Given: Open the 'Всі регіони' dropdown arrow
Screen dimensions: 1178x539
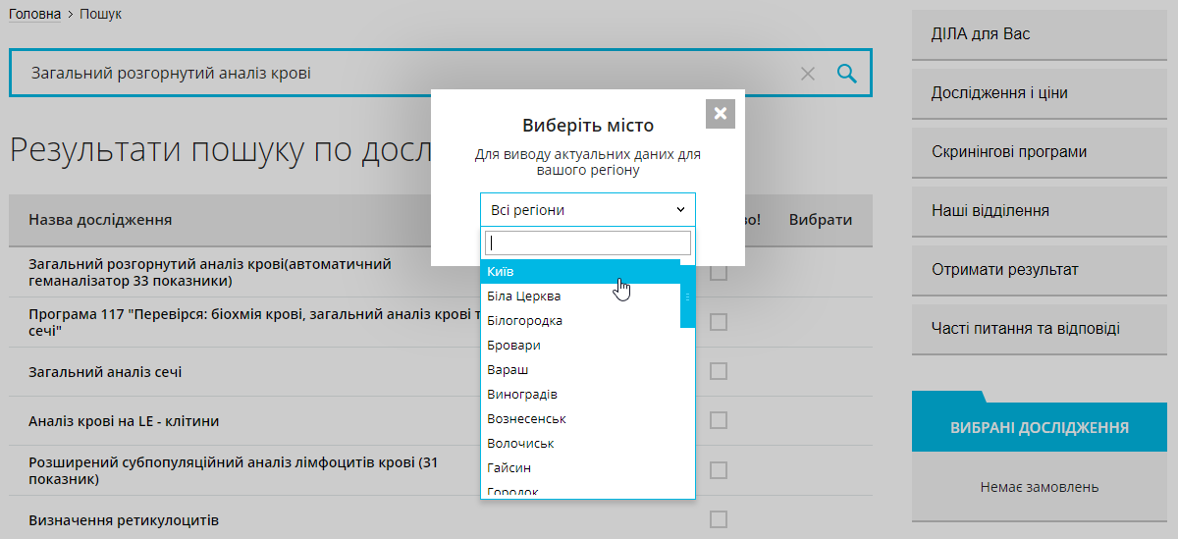Looking at the screenshot, I should click(x=680, y=210).
